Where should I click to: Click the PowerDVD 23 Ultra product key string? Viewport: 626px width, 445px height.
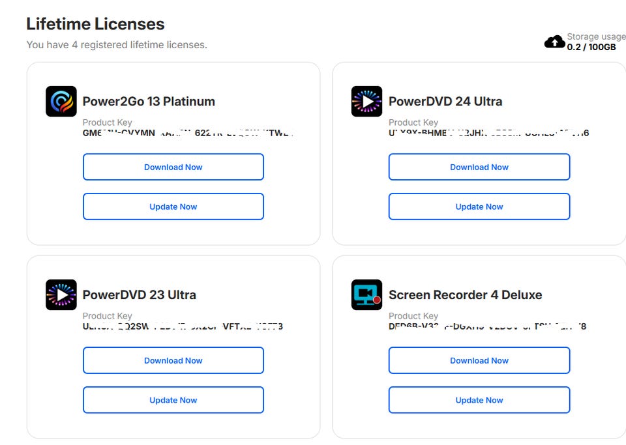tap(183, 326)
